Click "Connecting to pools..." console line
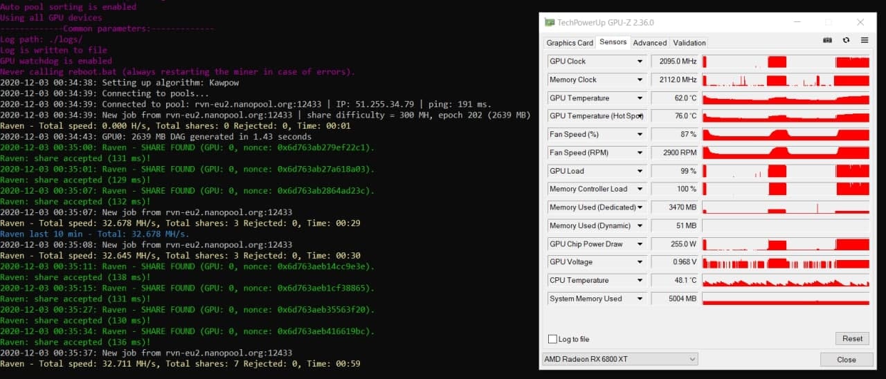Viewport: 886px width, 379px height. pyautogui.click(x=105, y=93)
